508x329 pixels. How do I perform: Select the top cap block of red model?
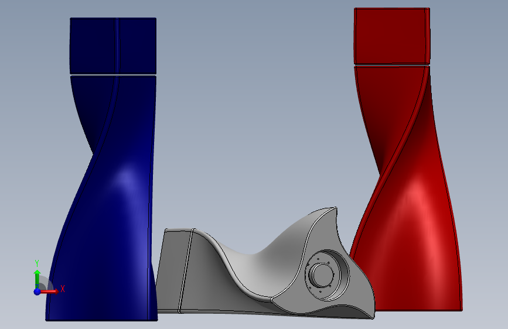tap(392, 36)
